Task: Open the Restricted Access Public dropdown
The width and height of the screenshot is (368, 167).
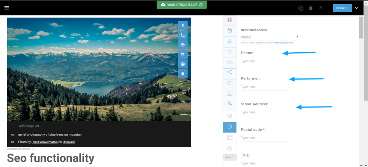Action: pyautogui.click(x=270, y=37)
